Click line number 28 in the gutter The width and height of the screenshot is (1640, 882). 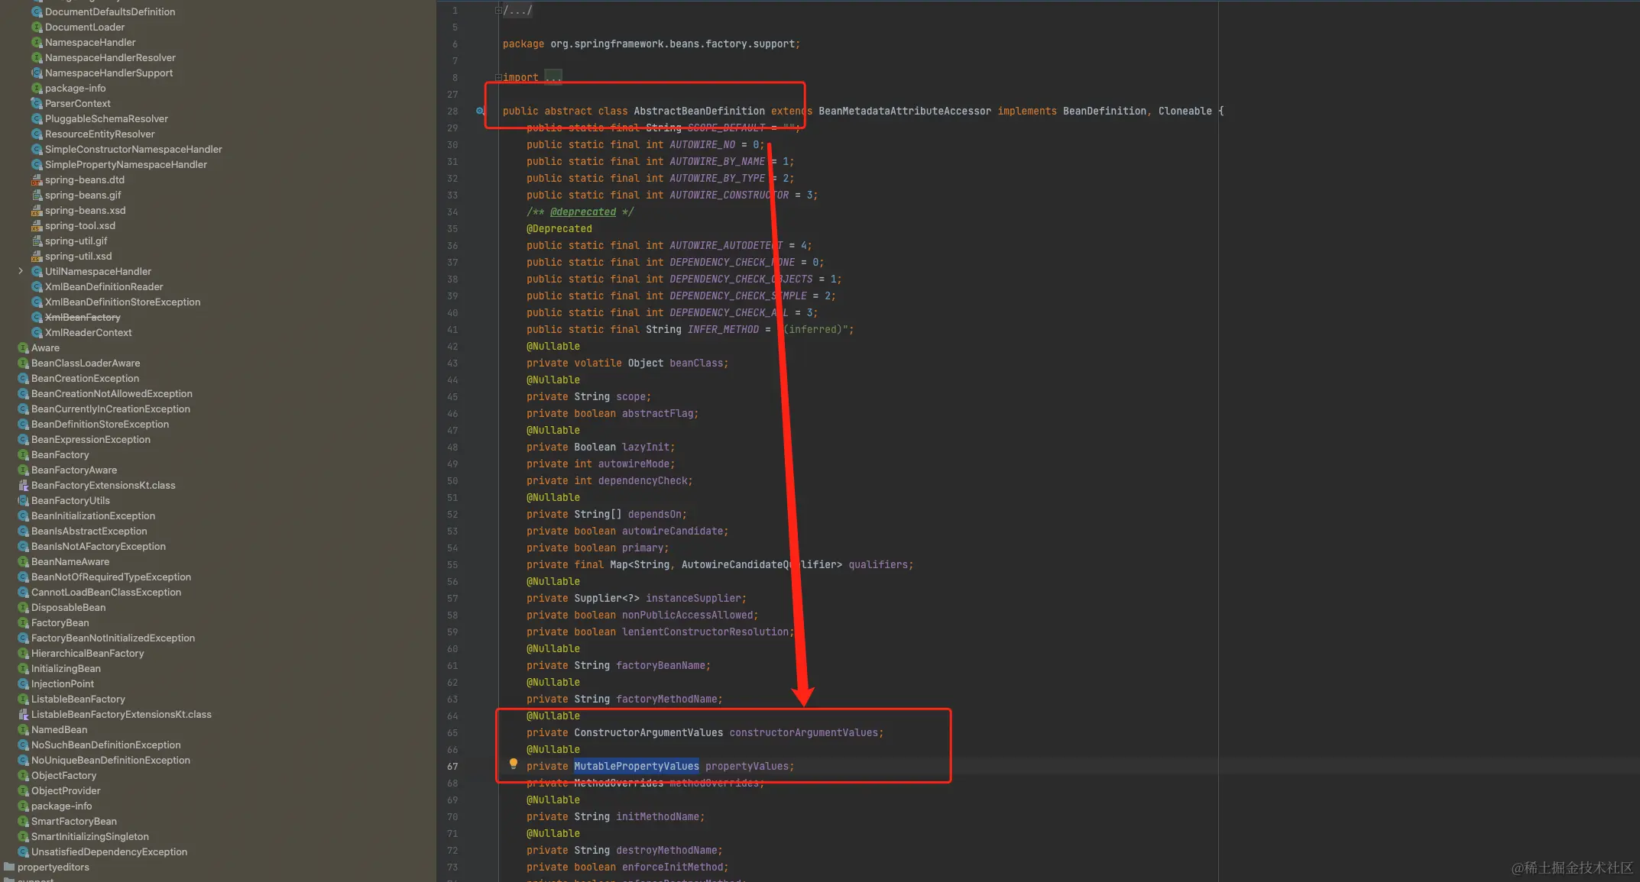coord(452,111)
